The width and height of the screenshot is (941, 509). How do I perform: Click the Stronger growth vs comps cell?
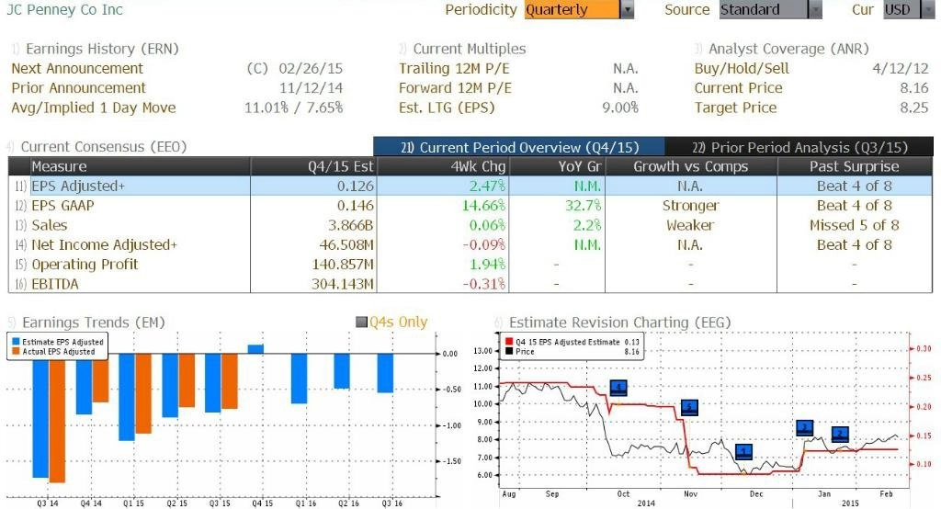coord(691,205)
